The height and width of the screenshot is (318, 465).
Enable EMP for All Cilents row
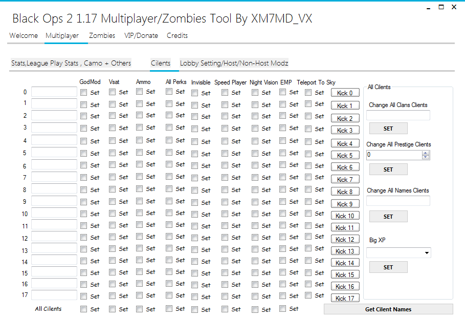[x=282, y=309]
